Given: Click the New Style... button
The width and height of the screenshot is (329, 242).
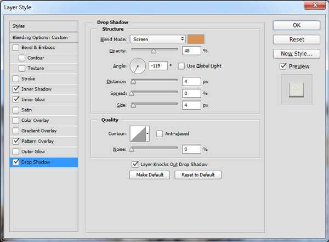Looking at the screenshot, I should point(296,54).
